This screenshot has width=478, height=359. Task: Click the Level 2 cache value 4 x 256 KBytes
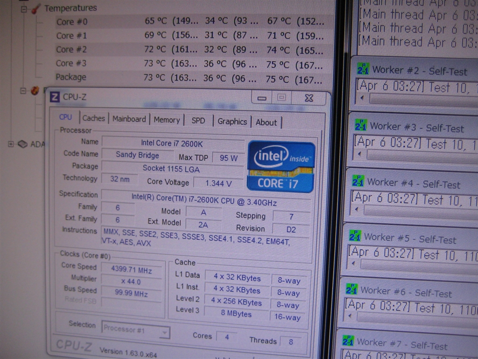pos(237,302)
